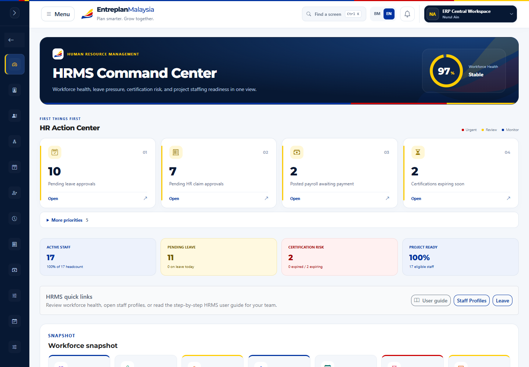The height and width of the screenshot is (367, 529).
Task: Open the dashboard gauge icon in sidebar
Action: point(15,64)
